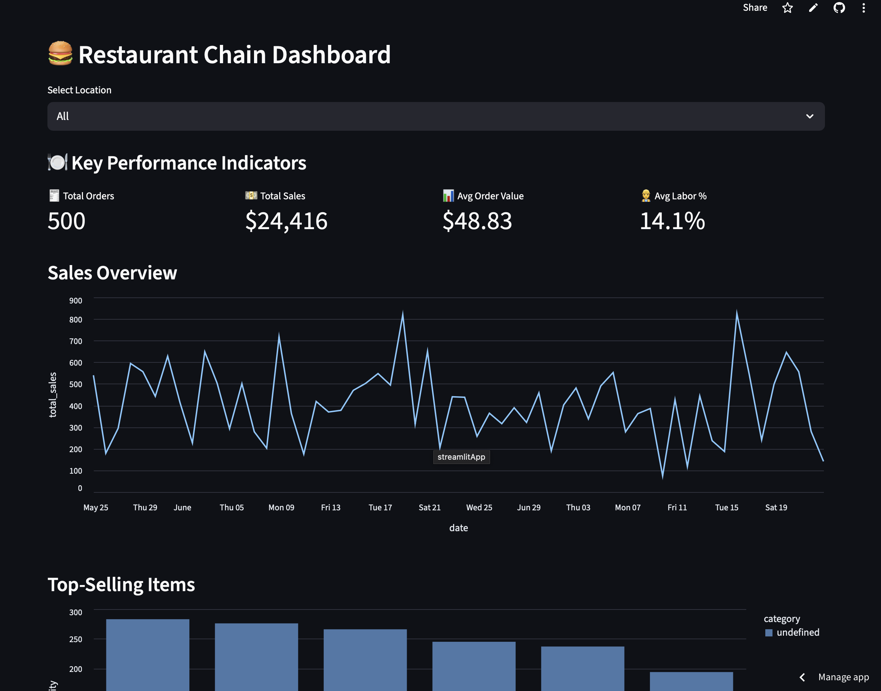Click the worker icon beside Avg Labor %

pos(646,196)
